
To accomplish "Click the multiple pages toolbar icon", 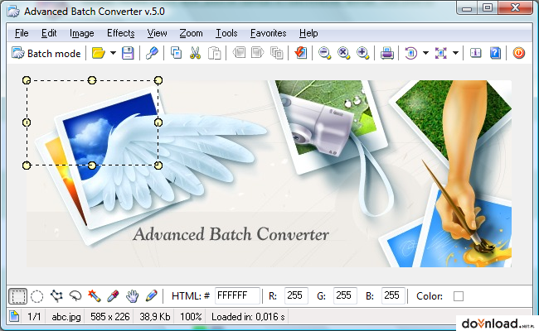I will click(276, 53).
